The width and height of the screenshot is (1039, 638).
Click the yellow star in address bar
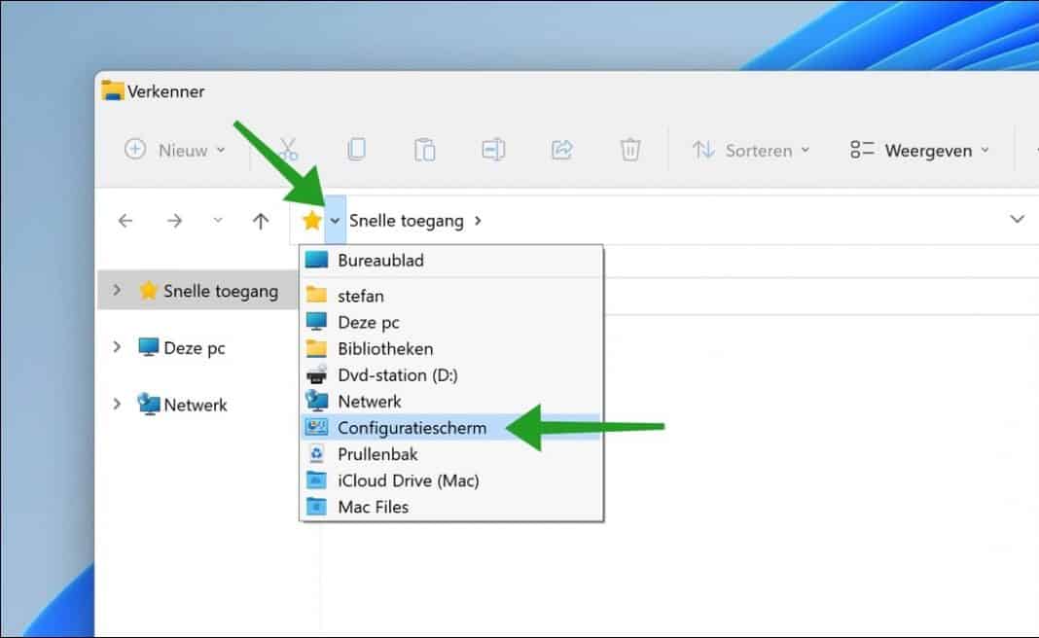[310, 220]
